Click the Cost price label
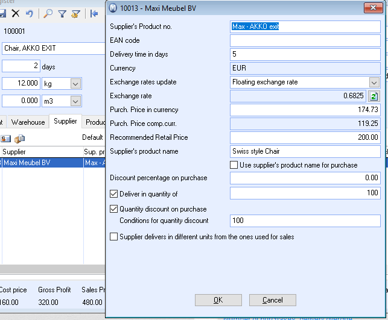388x320 pixels. 13,290
